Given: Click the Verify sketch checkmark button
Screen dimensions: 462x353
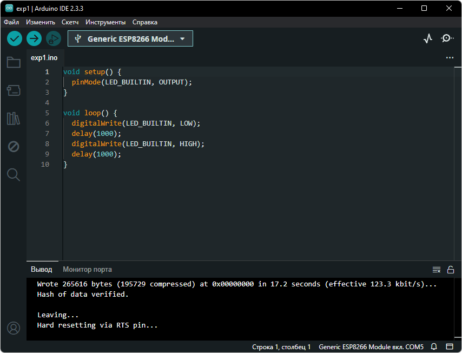Looking at the screenshot, I should pyautogui.click(x=15, y=38).
